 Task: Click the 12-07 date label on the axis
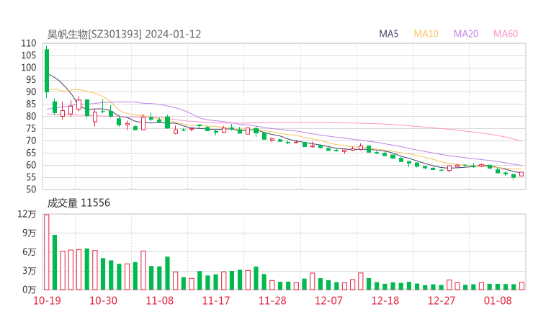click(328, 300)
